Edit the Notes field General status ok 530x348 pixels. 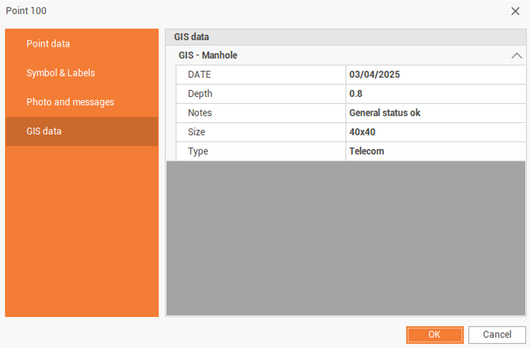434,113
